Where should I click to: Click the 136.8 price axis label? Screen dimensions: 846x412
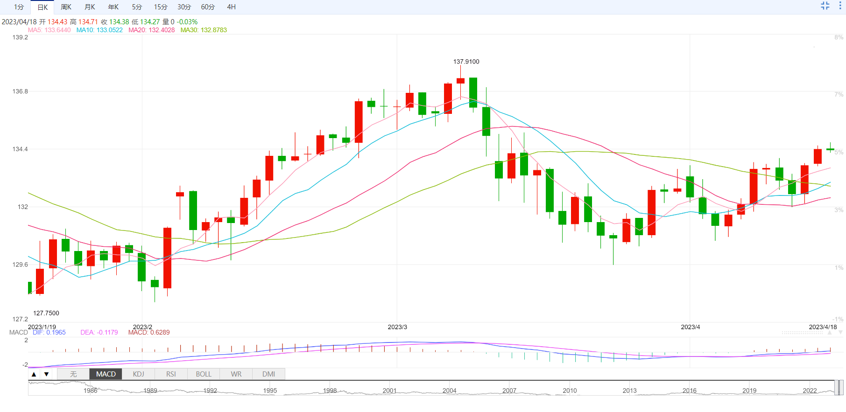(x=20, y=91)
